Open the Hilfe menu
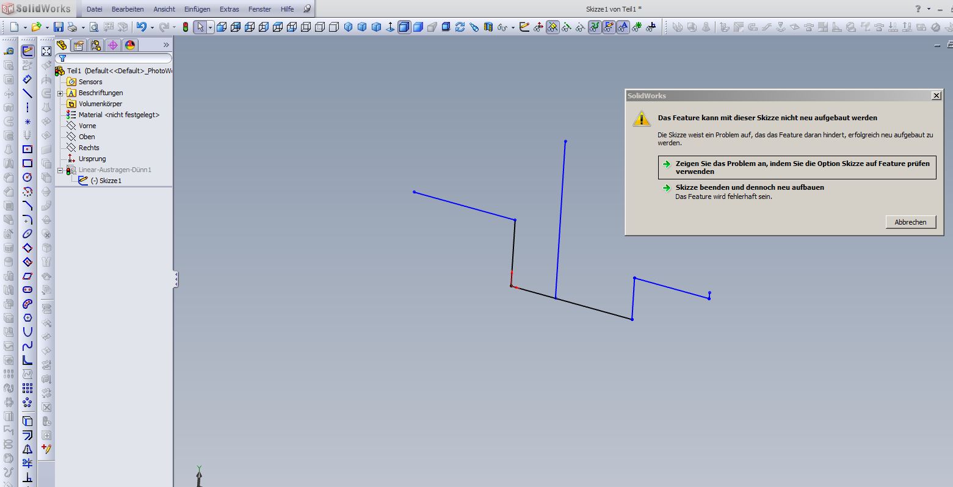This screenshot has width=953, height=487. click(287, 9)
